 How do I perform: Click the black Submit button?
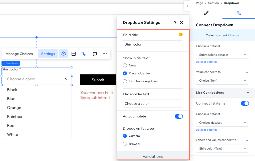click(98, 80)
